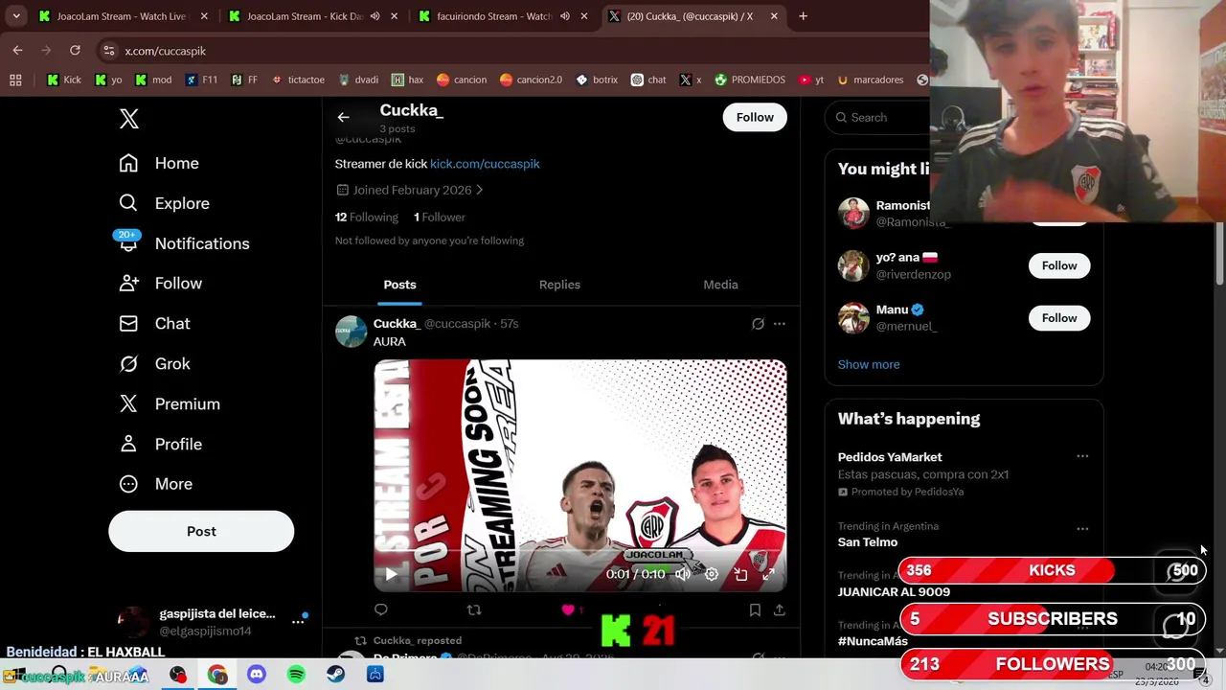
Task: Repost the AURA post
Action: coord(474,609)
